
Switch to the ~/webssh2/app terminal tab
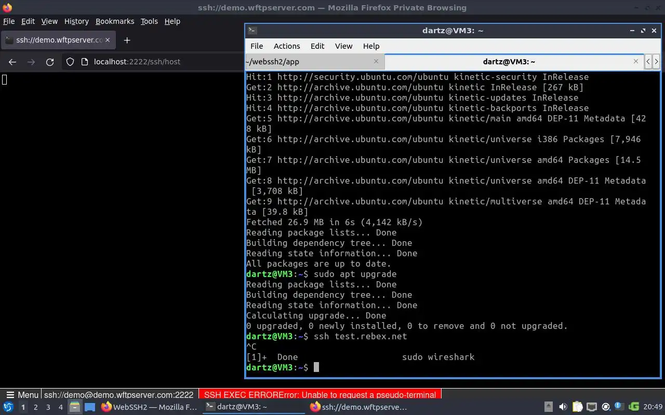(x=315, y=61)
